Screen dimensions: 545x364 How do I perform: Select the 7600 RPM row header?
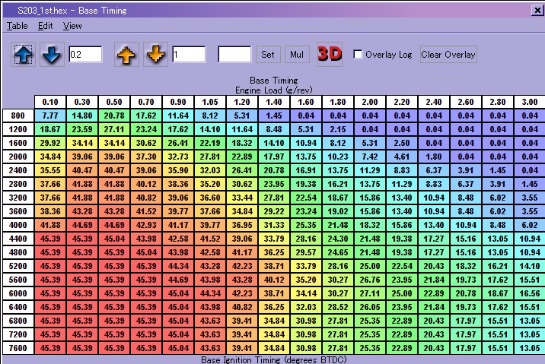pyautogui.click(x=18, y=348)
